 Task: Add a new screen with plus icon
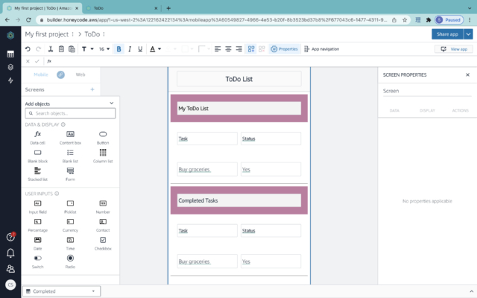tap(92, 89)
